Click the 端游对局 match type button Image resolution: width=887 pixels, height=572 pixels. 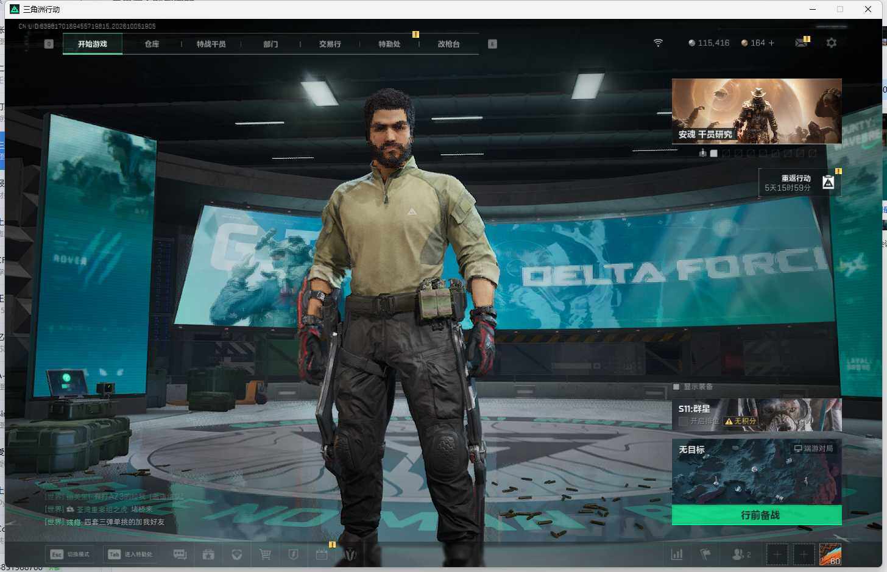[813, 448]
